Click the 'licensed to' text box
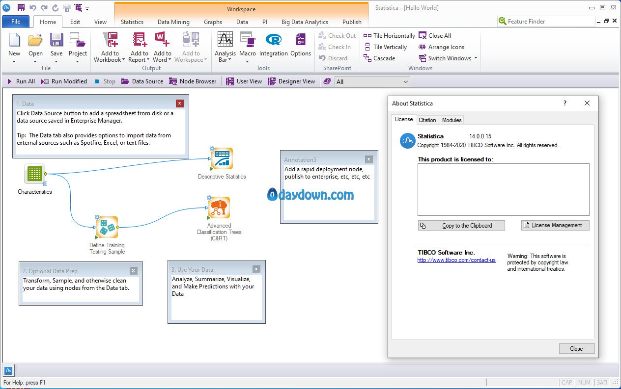Viewport: 621px width, 389px height. click(504, 190)
